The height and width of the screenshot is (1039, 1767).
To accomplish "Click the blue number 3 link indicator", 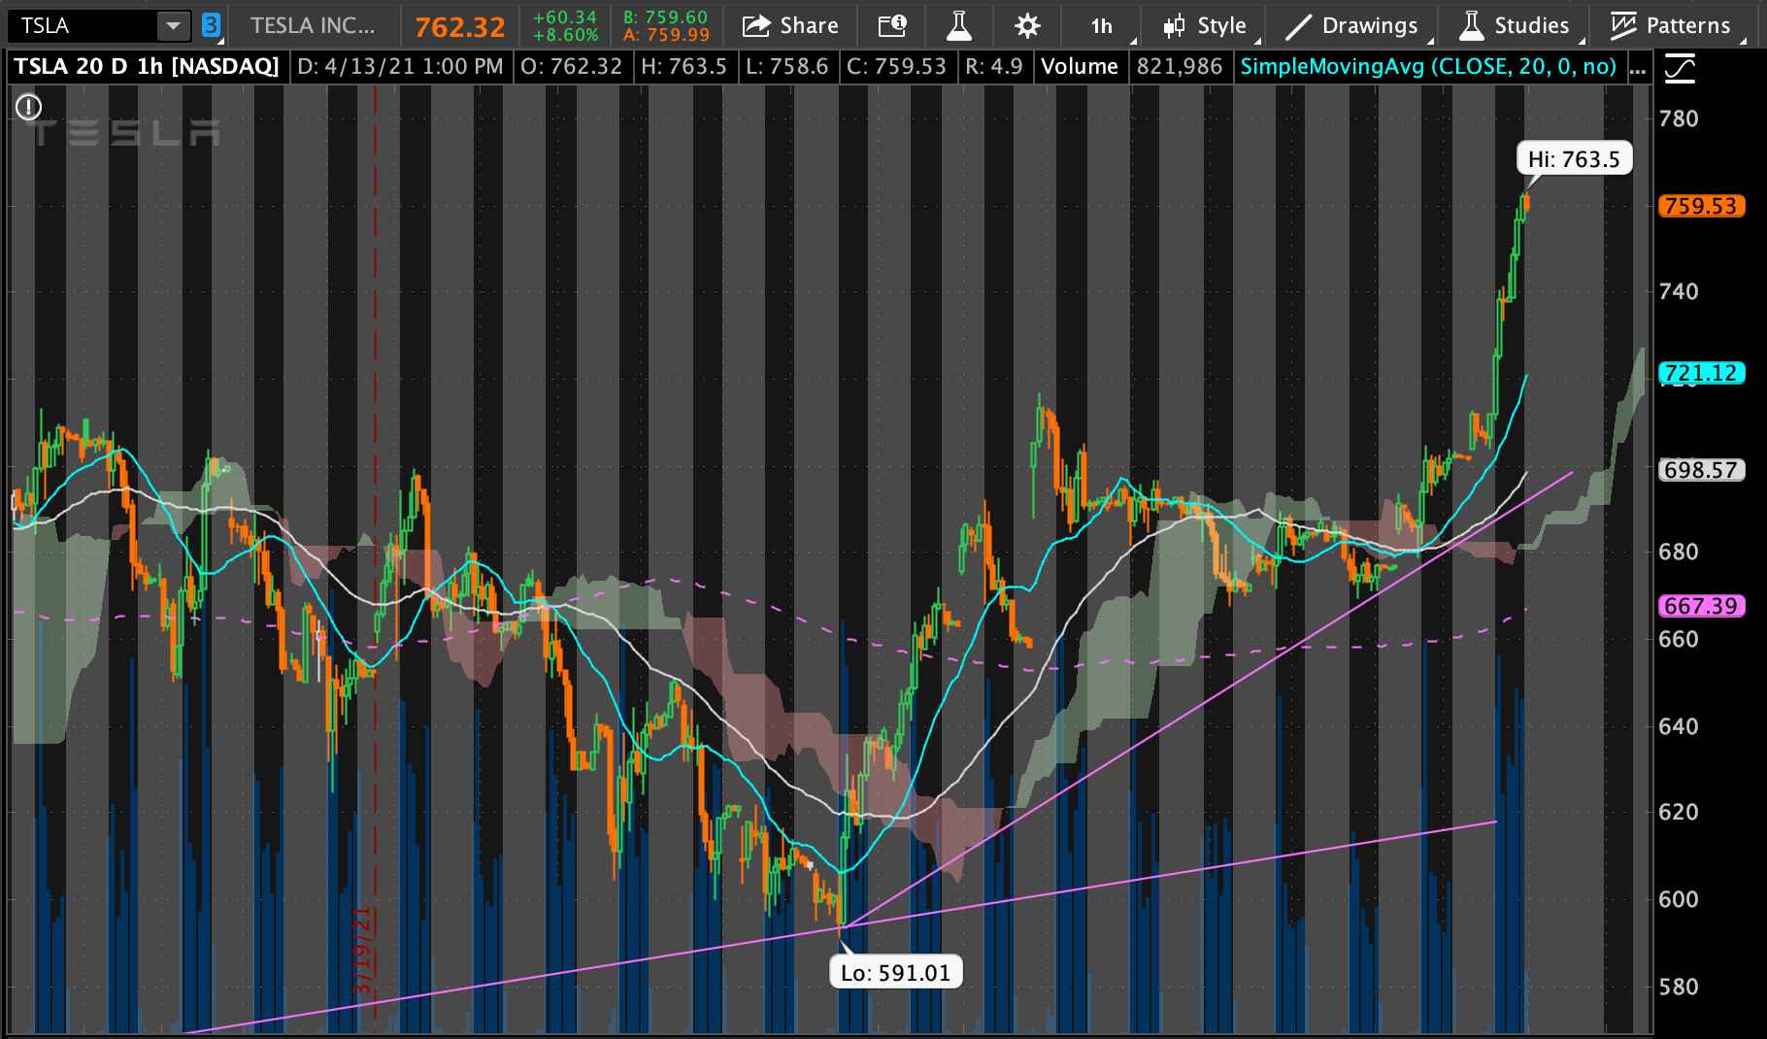I will [x=211, y=25].
